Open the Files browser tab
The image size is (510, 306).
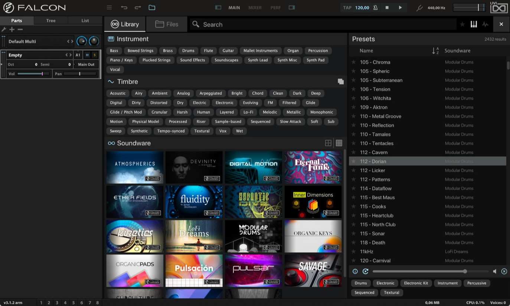[167, 24]
